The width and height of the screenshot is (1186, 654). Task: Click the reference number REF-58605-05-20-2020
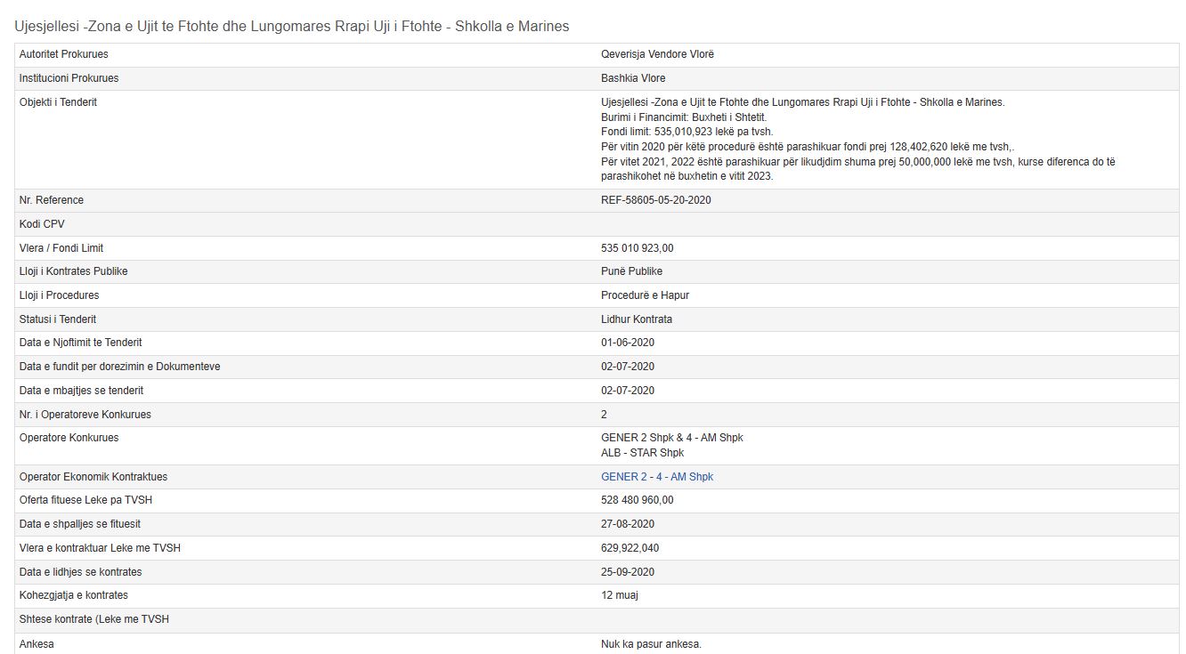[x=655, y=200]
